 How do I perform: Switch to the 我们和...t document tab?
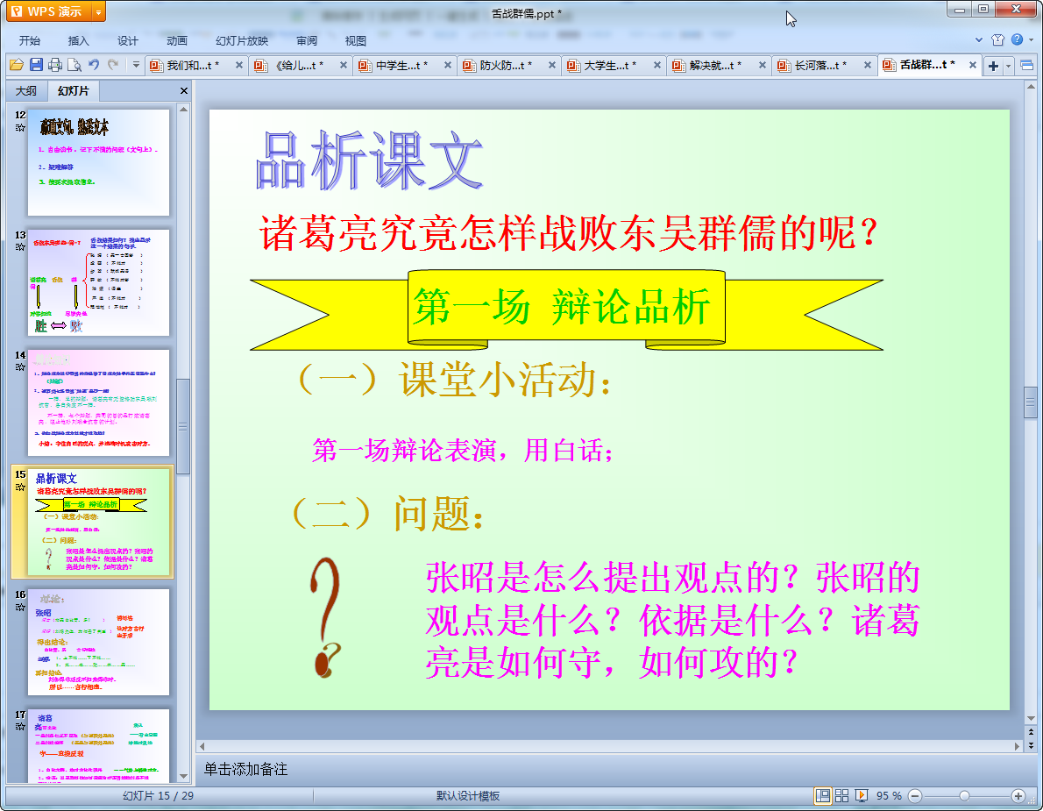click(x=192, y=65)
